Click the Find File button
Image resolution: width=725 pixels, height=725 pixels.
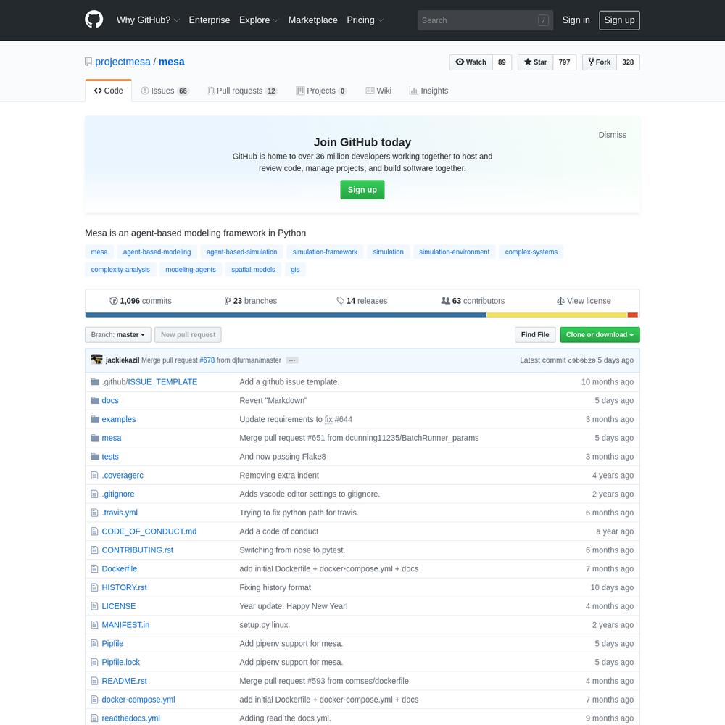coord(535,335)
